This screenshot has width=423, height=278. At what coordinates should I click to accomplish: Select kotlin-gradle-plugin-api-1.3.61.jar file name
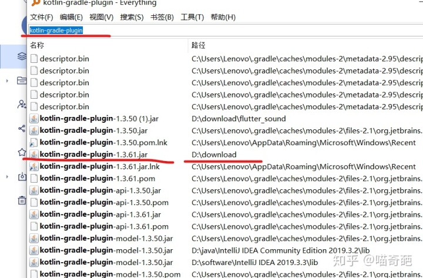tap(100, 215)
